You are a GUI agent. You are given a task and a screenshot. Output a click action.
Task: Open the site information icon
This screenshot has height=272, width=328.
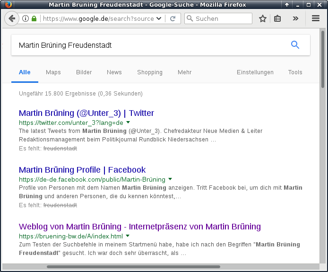26,18
